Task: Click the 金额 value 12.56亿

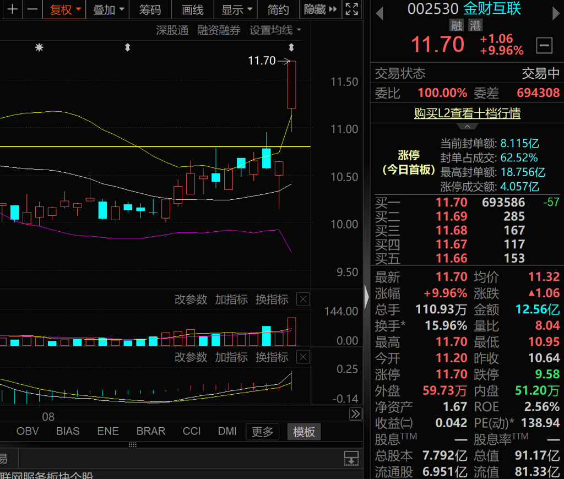Action: 538,309
